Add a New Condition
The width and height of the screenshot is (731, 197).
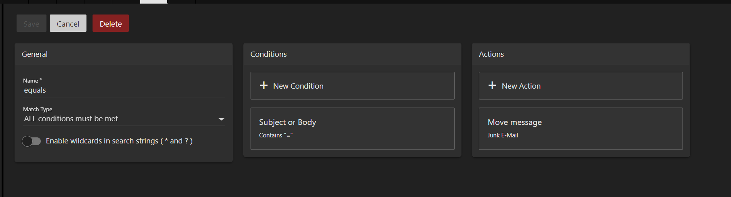point(298,86)
